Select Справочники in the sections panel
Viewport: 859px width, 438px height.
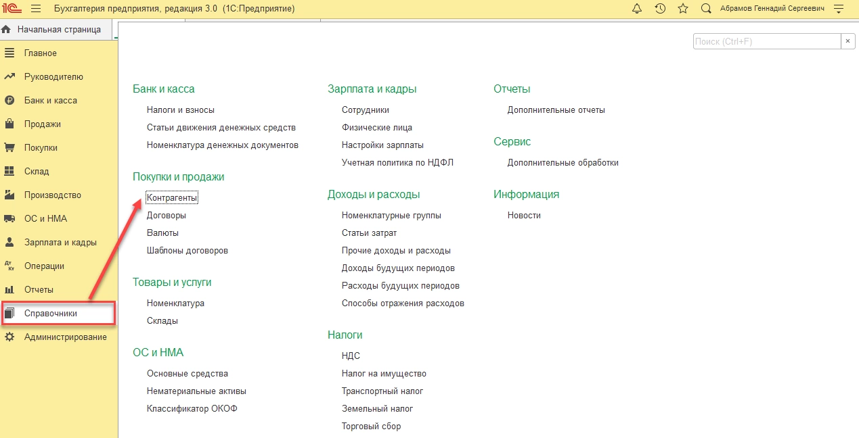tap(51, 314)
